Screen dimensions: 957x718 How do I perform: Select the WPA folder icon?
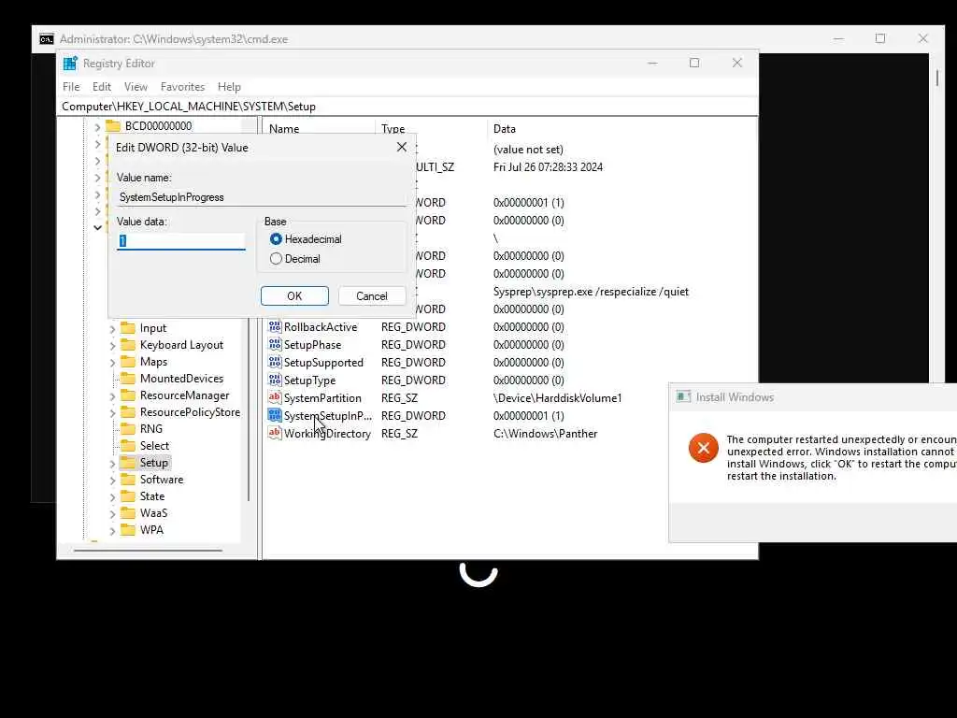pyautogui.click(x=127, y=530)
